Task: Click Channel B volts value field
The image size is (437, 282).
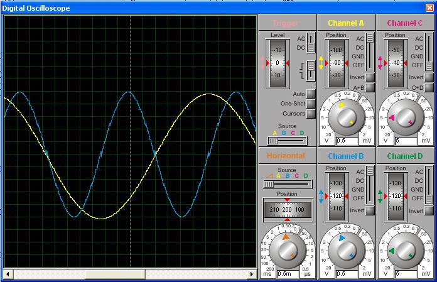Action: pyautogui.click(x=347, y=274)
